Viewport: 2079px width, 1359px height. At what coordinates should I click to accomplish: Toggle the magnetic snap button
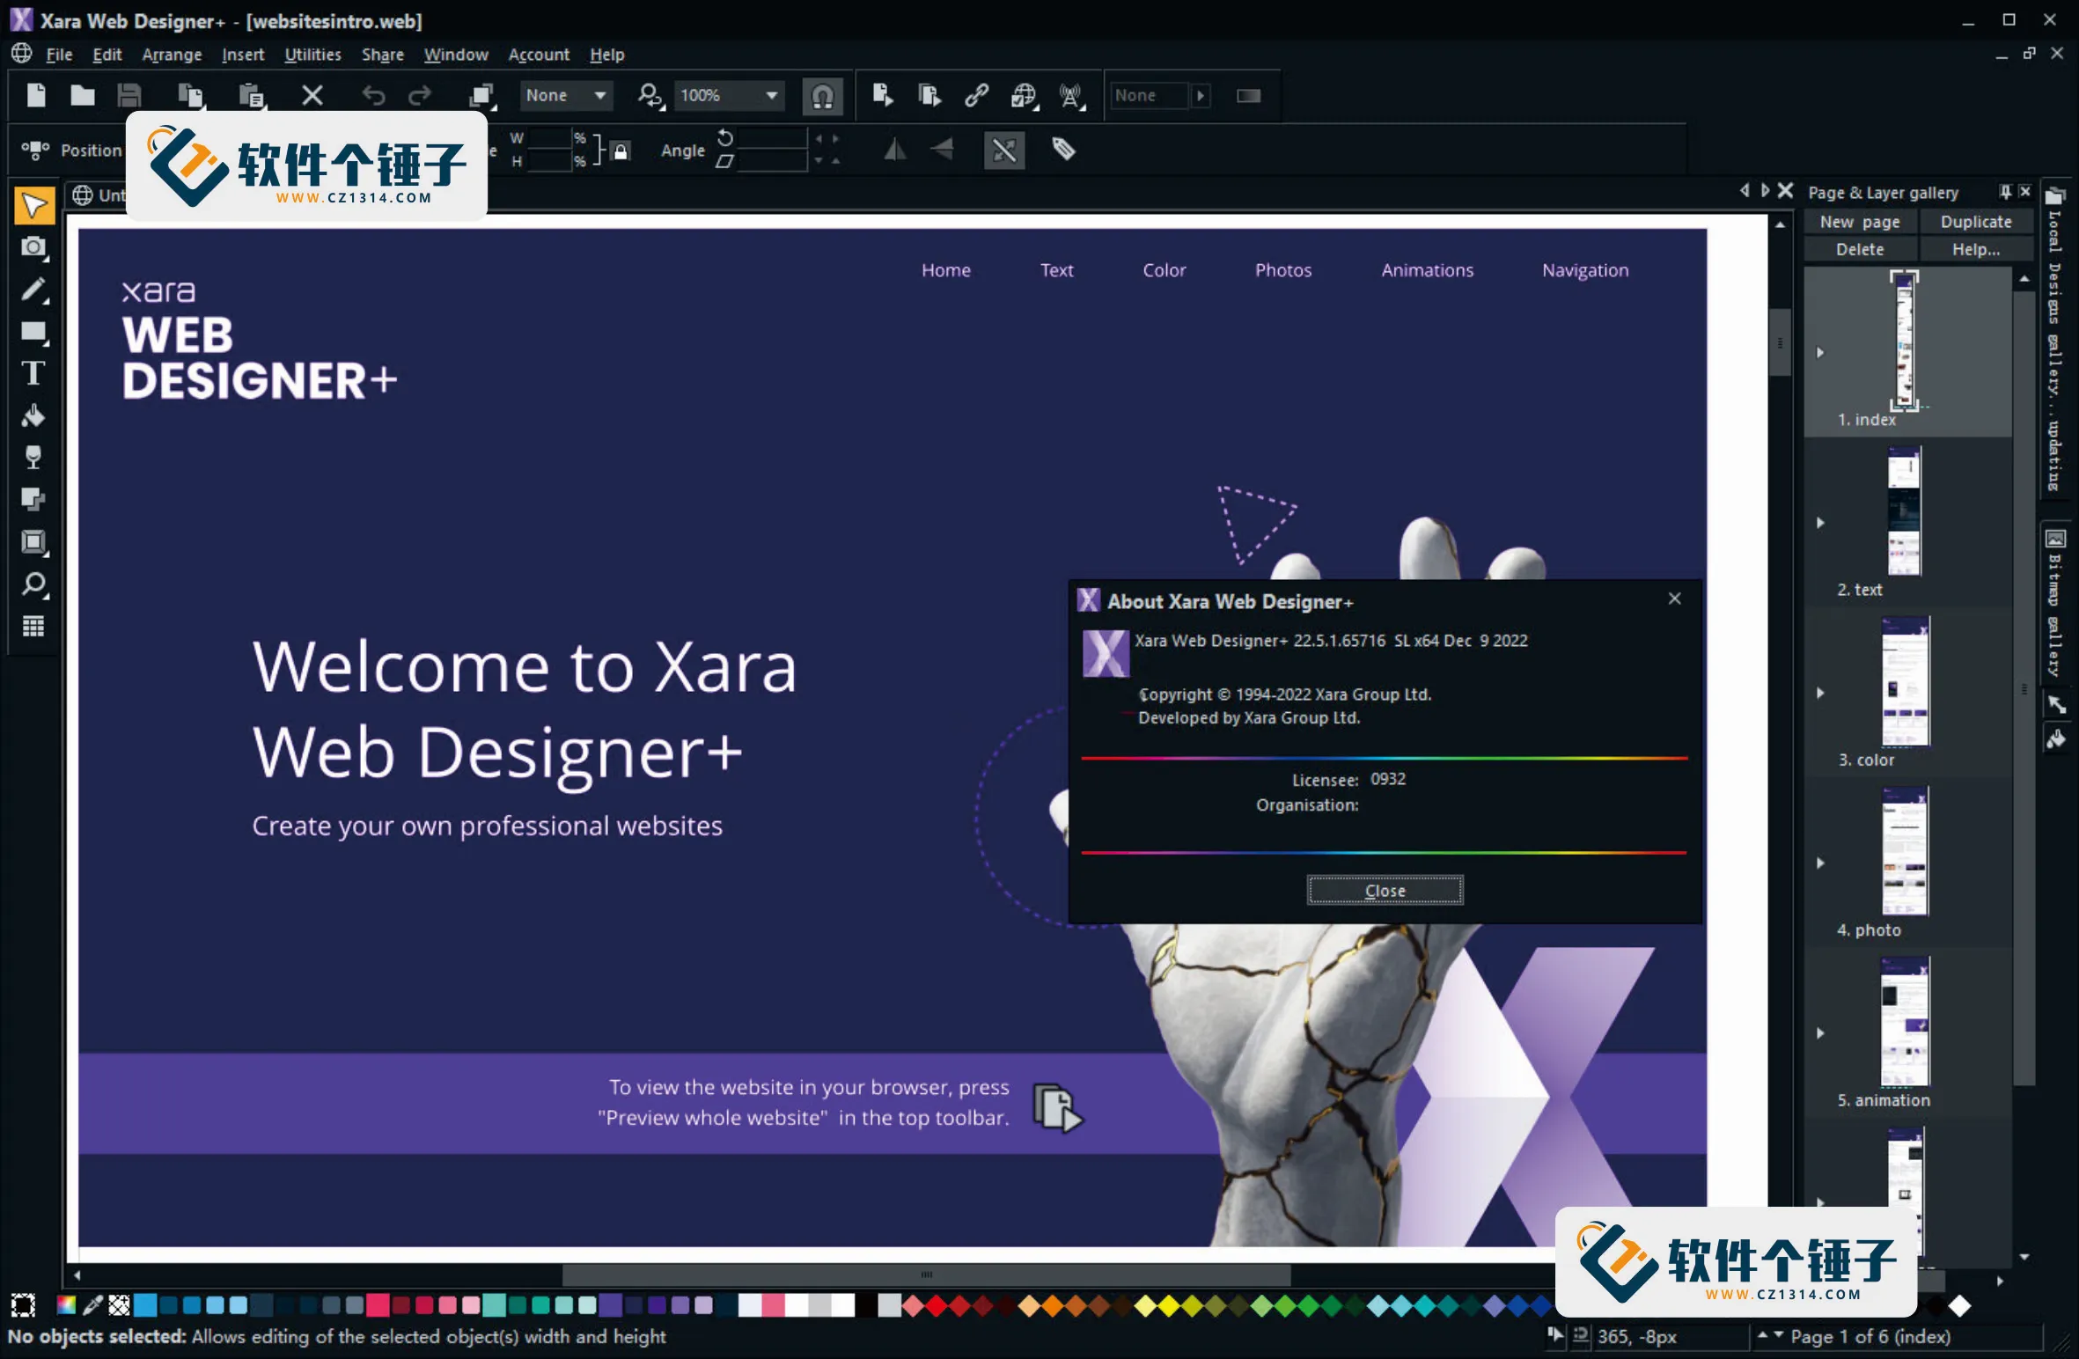click(x=823, y=95)
